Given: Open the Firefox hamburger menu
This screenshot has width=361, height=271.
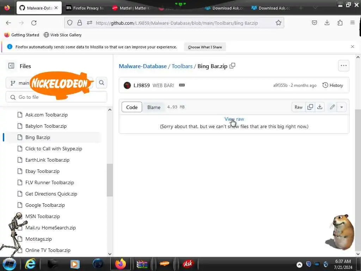Looking at the screenshot, I should coord(353,23).
